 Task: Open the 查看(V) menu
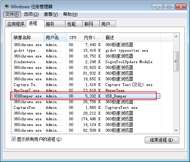coord(51,14)
